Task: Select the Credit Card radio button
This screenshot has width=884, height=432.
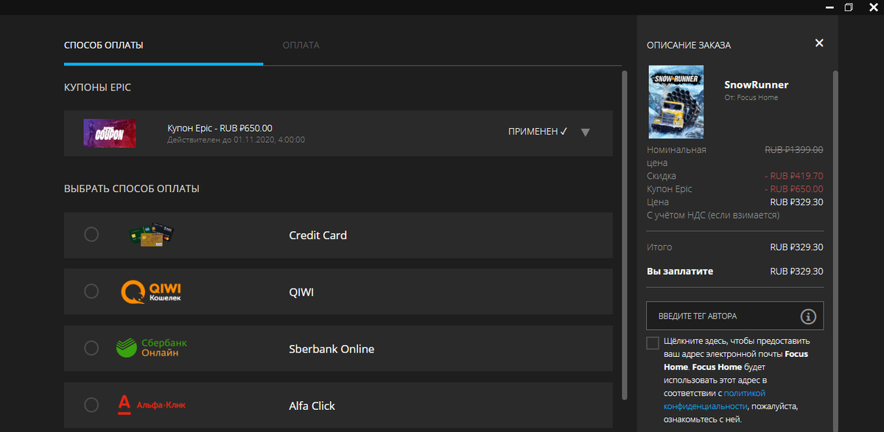Action: point(91,235)
